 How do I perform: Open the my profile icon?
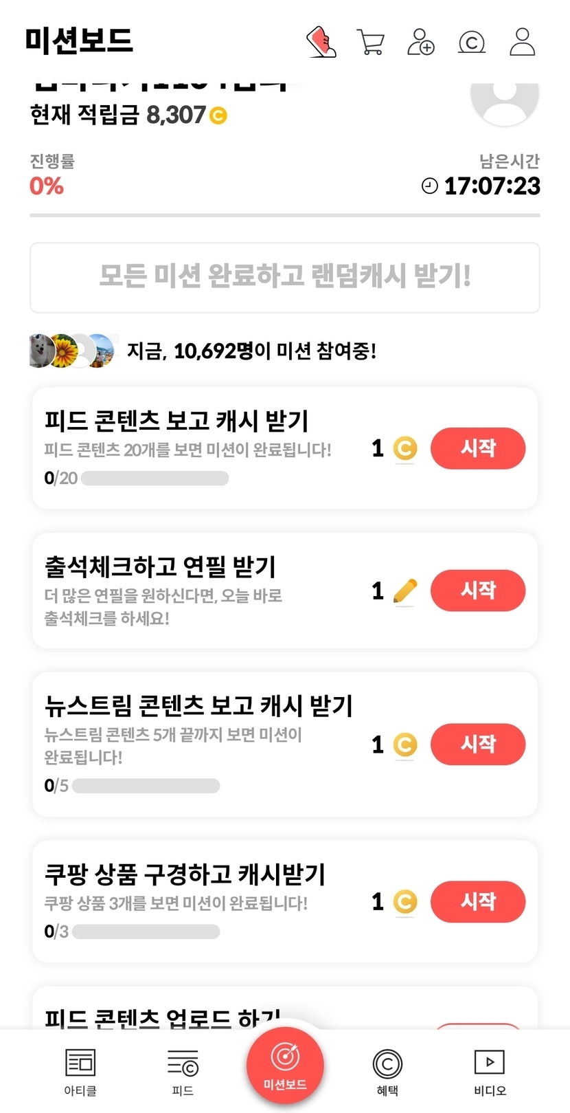coord(522,42)
